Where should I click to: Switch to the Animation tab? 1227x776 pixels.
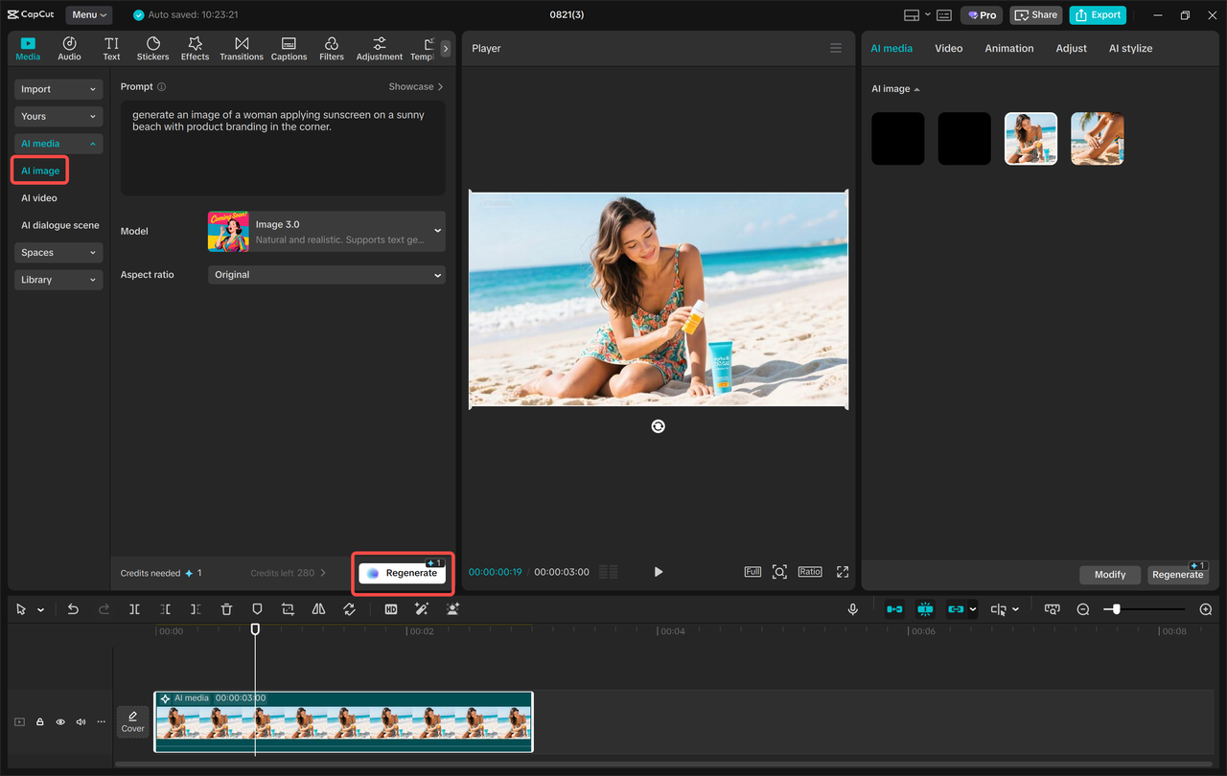(x=1008, y=47)
